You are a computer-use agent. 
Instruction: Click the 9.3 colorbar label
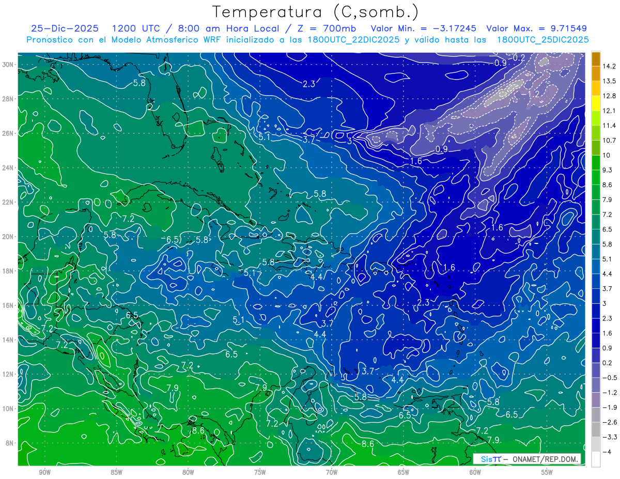[608, 170]
